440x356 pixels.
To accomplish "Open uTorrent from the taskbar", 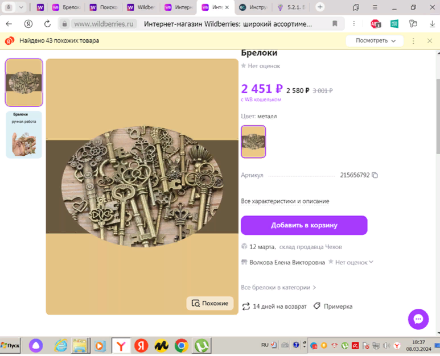I will (x=202, y=346).
